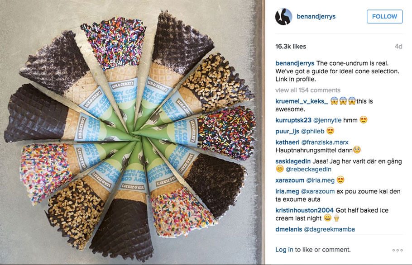Visit kurruptsk23 user profile
Viewport: 412px width, 265px height.
pos(293,120)
